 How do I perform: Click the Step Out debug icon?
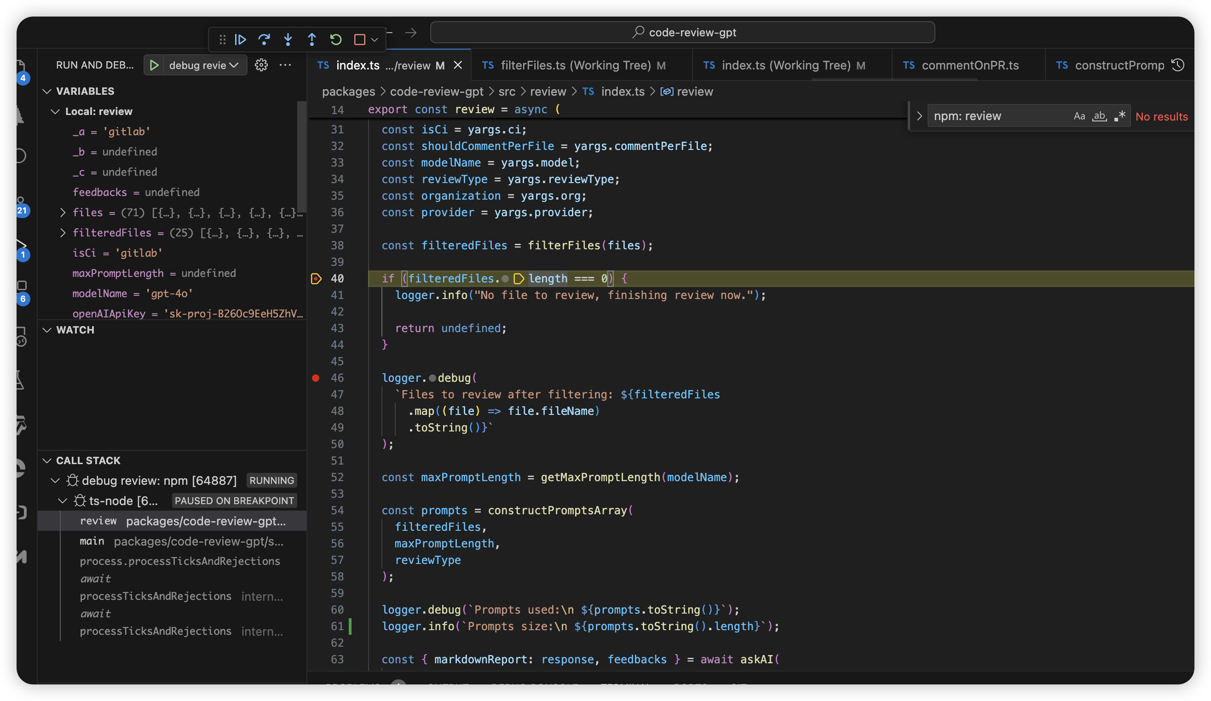tap(312, 40)
